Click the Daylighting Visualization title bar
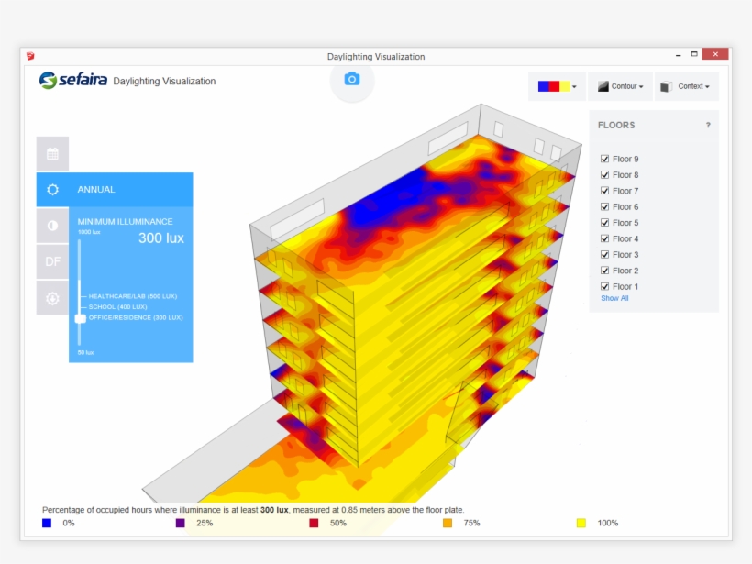 tap(375, 56)
